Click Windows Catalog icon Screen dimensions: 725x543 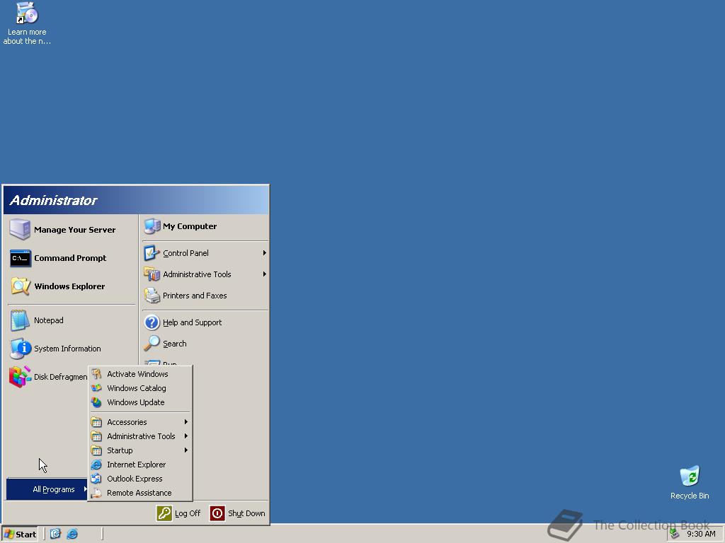click(x=96, y=388)
